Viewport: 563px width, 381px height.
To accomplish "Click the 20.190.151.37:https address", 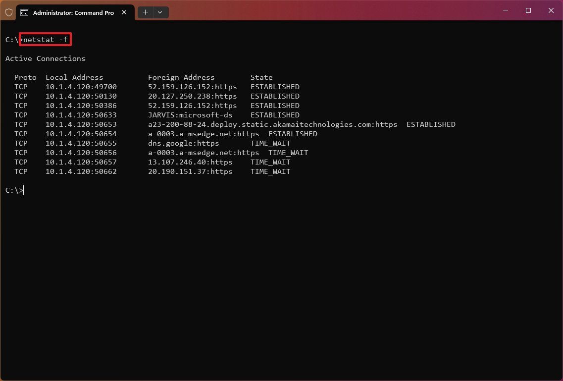I will 190,171.
